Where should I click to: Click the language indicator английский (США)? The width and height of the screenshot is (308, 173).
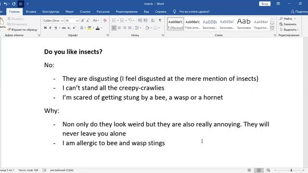coord(62,170)
